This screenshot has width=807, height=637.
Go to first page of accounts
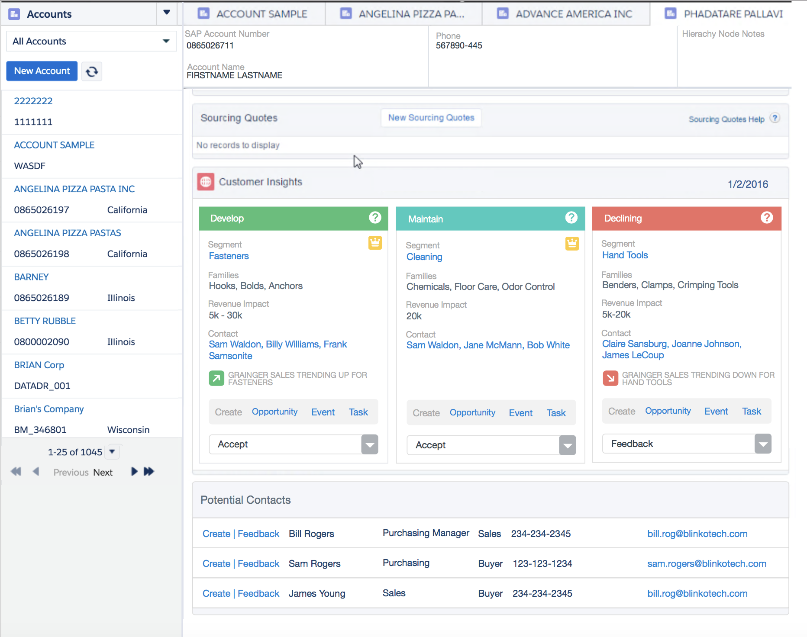(x=16, y=471)
